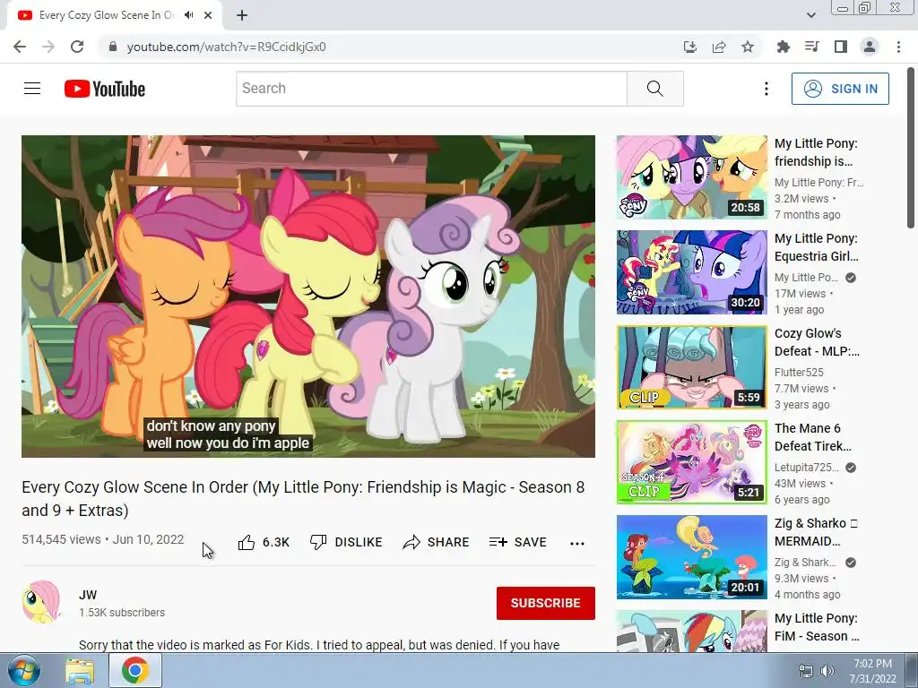
Task: Click the Chrome taskbar icon
Action: point(134,670)
